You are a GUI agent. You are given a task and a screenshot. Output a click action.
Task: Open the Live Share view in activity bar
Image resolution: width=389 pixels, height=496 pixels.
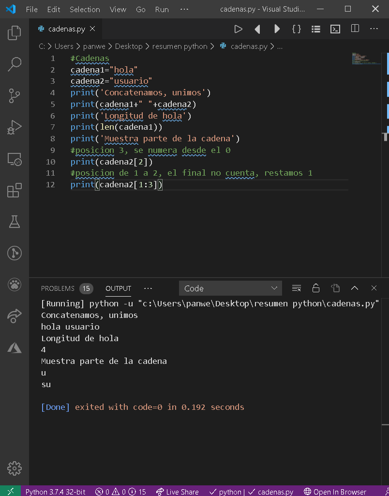(x=14, y=316)
